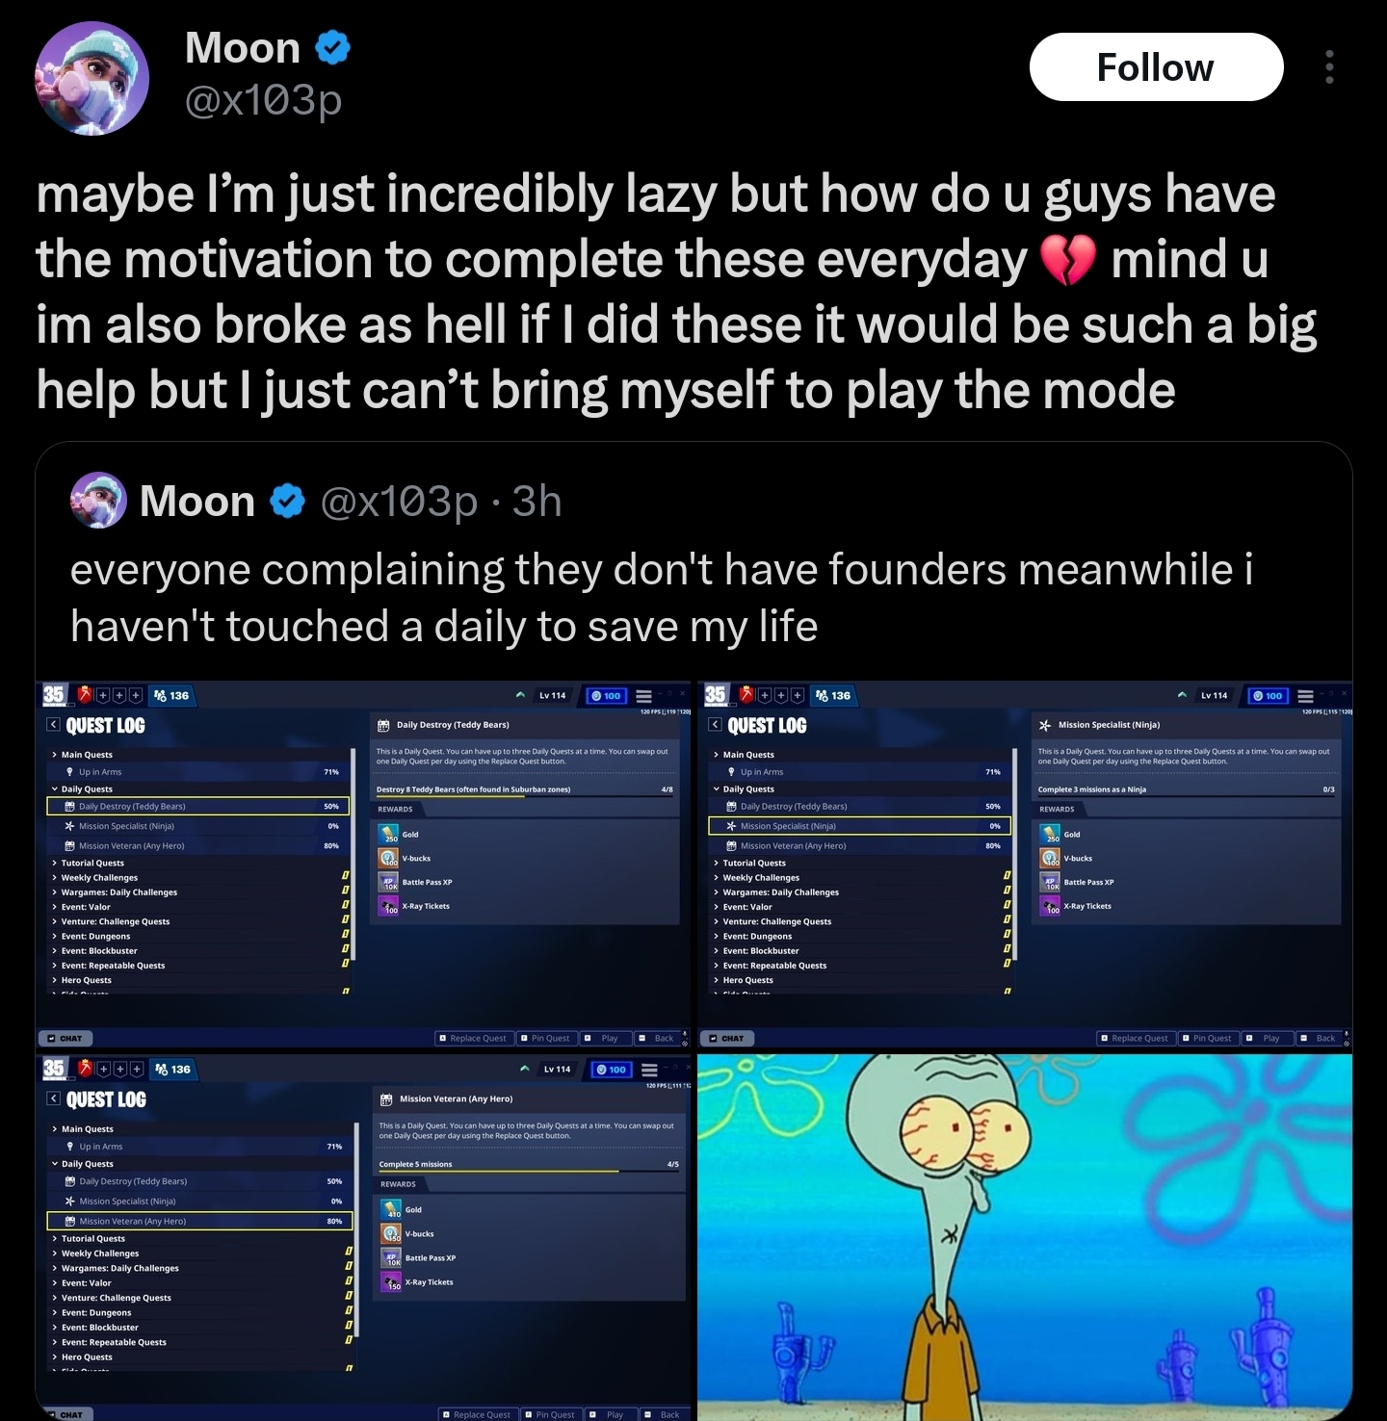Click the Replace Quest button in first screenshot
This screenshot has width=1387, height=1421.
pyautogui.click(x=473, y=1038)
